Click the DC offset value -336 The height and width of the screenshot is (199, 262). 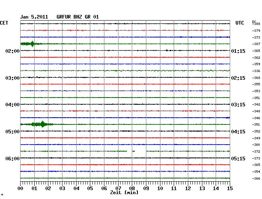[256, 71]
